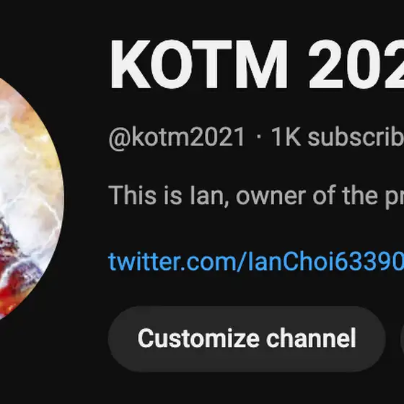Click the 1K subscribers count text
Screen dimensions: 404x404
tap(338, 137)
